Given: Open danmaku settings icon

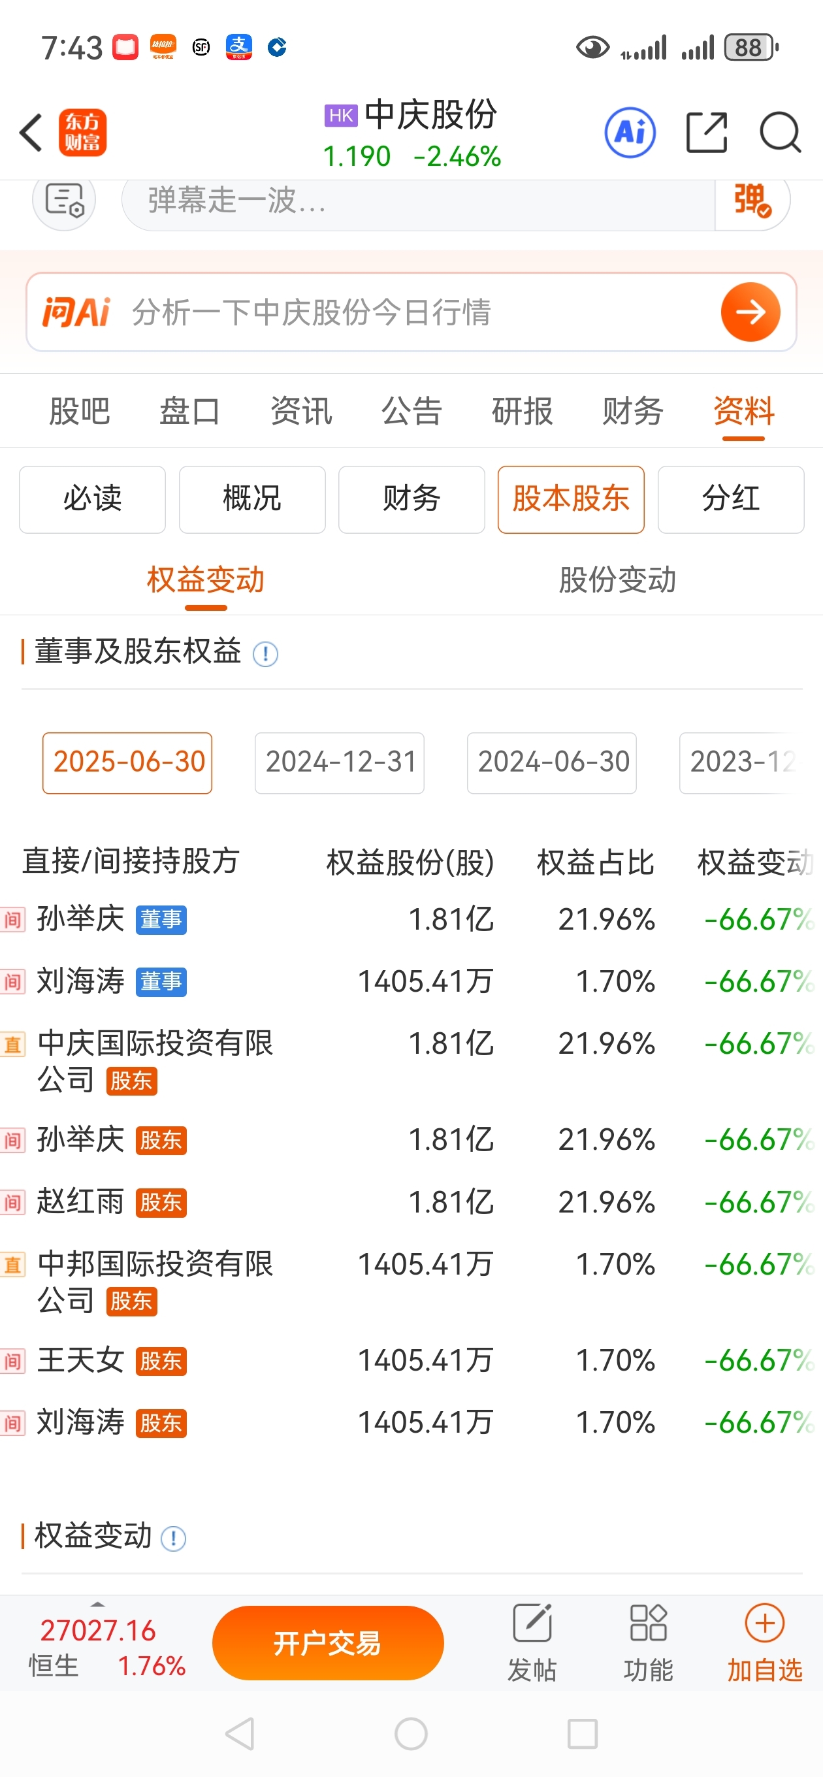Looking at the screenshot, I should click(x=64, y=201).
